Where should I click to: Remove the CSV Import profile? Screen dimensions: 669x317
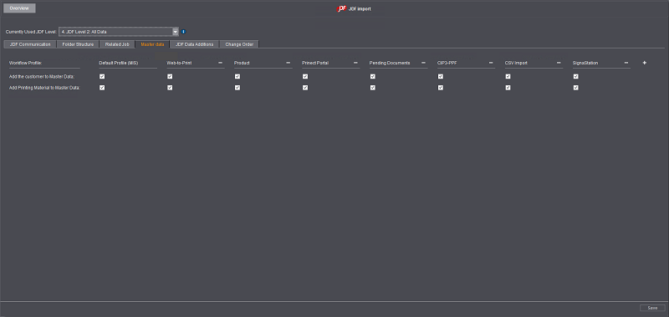click(559, 63)
